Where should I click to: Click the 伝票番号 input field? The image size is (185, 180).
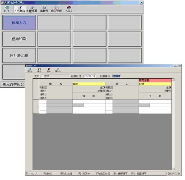pos(117,76)
